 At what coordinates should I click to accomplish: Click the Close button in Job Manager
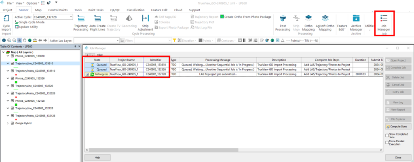tap(398, 158)
